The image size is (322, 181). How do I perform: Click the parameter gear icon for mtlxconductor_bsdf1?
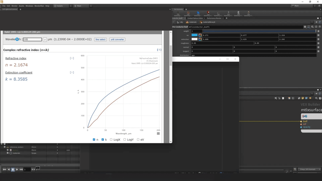(x=305, y=27)
